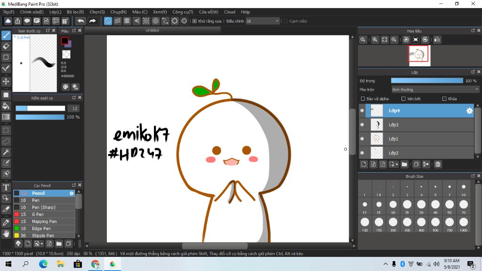Screen dimensions: 482x271
Task: Toggle the Khử răng cưa checkbox
Action: 194,21
